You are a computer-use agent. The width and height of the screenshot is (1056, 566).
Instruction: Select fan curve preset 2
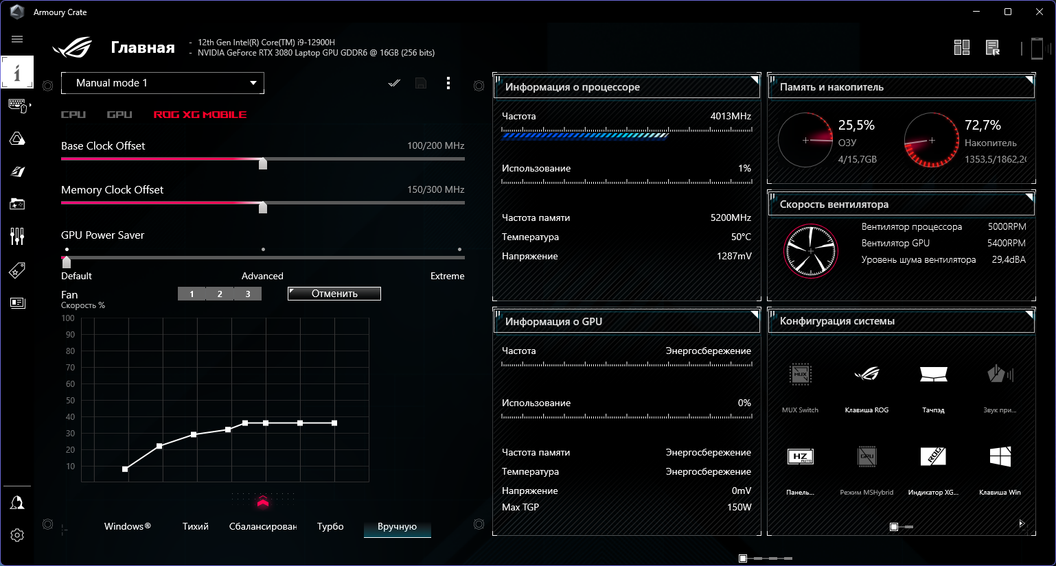click(x=220, y=294)
